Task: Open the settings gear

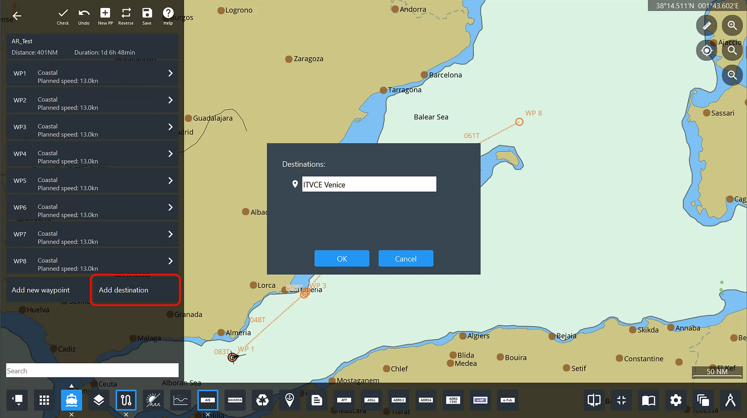Action: click(x=676, y=400)
